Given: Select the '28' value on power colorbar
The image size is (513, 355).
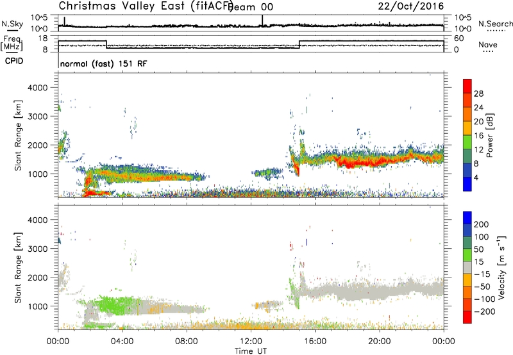Looking at the screenshot, I should tap(478, 94).
